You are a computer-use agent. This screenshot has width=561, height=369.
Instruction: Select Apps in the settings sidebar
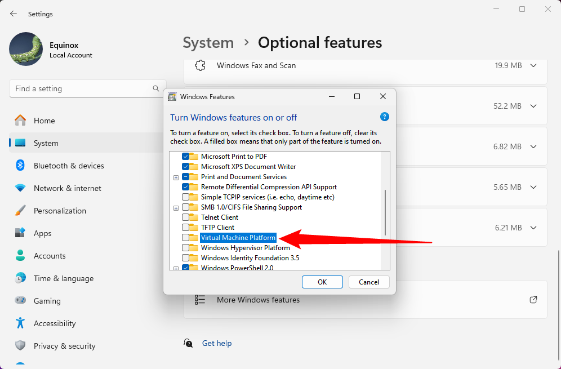tap(42, 233)
